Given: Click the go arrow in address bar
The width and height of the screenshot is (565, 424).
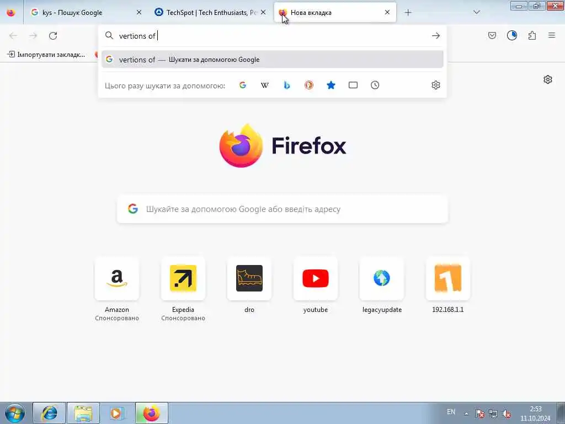Looking at the screenshot, I should [x=436, y=36].
